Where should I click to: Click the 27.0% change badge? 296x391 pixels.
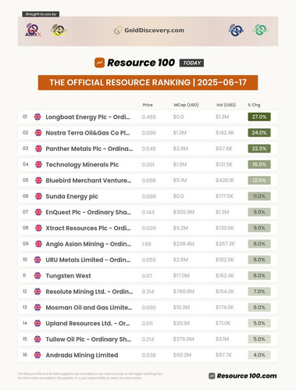pos(259,117)
